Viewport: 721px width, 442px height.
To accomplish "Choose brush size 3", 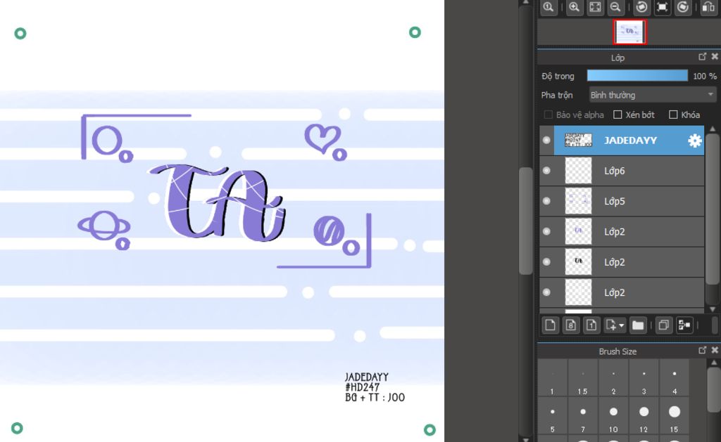I will point(644,378).
